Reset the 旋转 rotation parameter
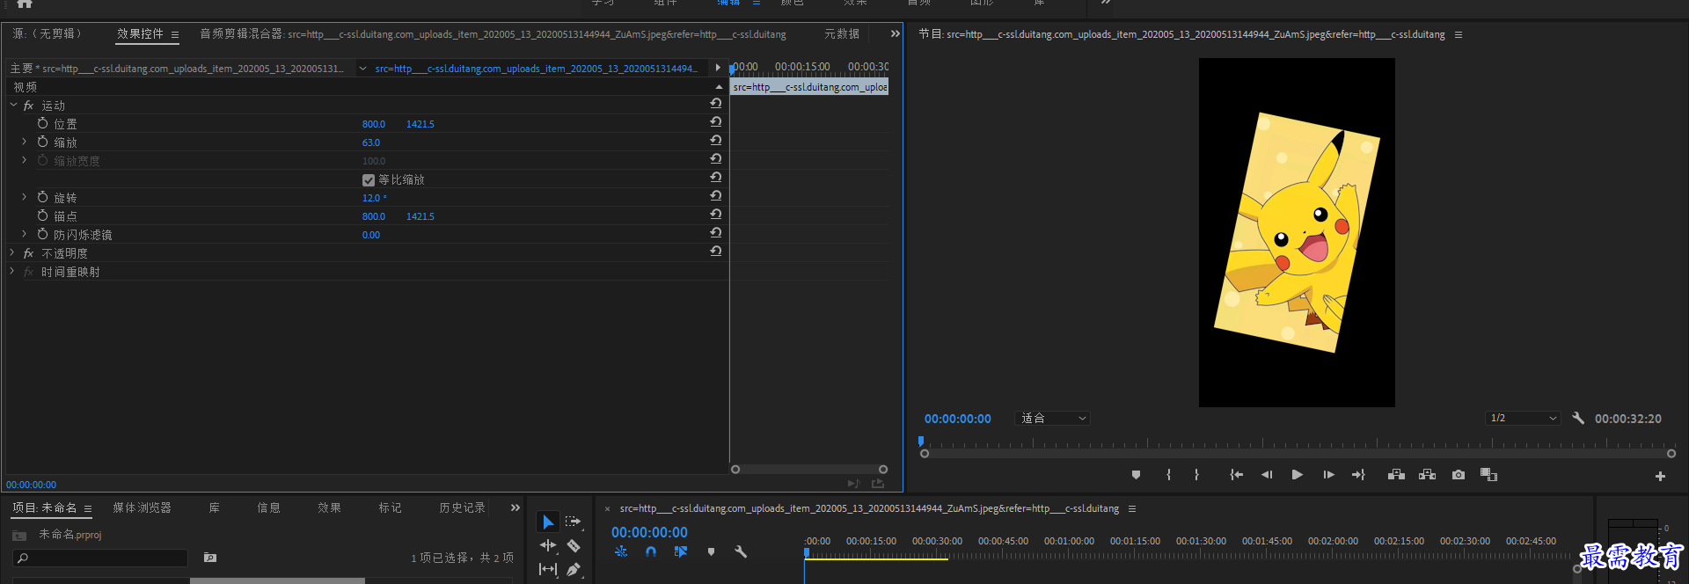Viewport: 1689px width, 584px height. tap(716, 196)
